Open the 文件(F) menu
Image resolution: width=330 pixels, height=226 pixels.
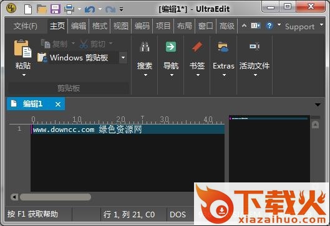[x=25, y=26]
